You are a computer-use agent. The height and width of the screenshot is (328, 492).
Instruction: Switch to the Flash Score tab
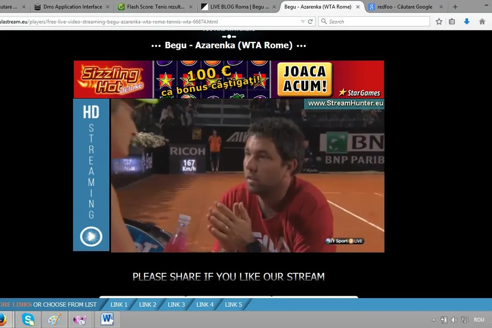[155, 7]
